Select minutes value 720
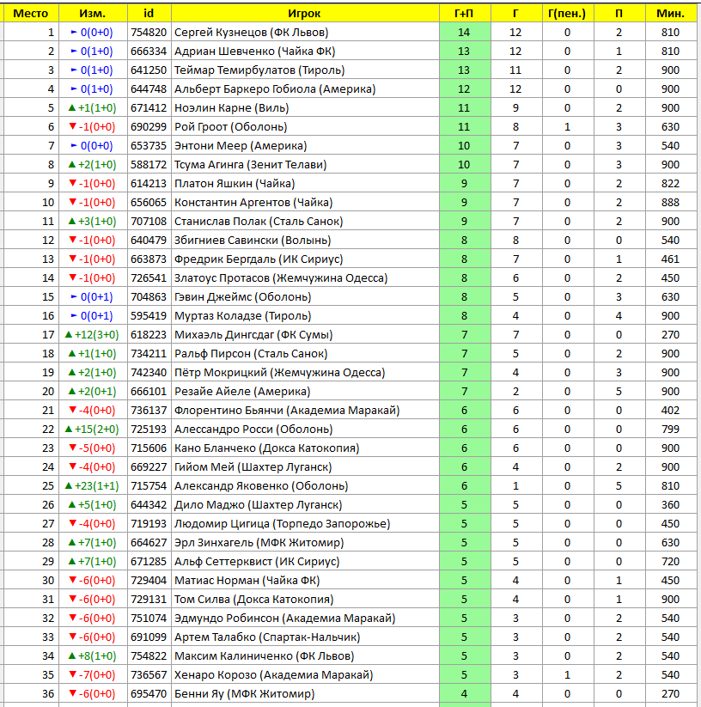Viewport: 701px width, 707px height. tap(670, 563)
